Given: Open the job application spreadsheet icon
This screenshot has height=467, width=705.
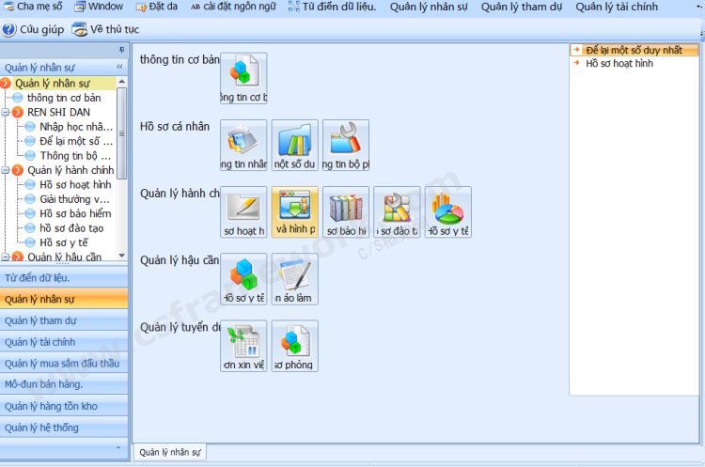Looking at the screenshot, I should [x=243, y=345].
